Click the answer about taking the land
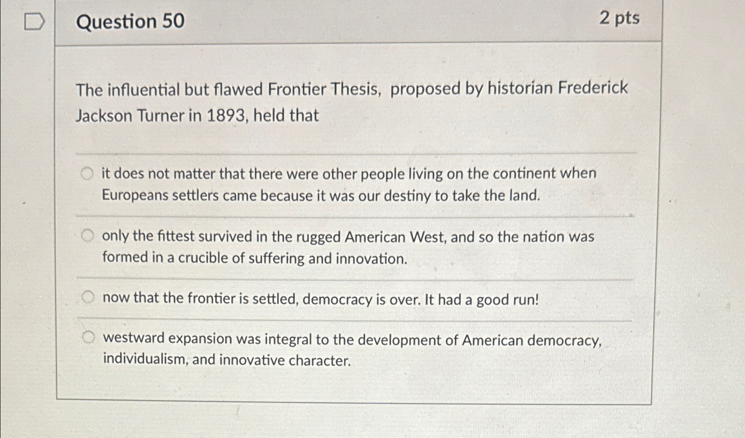745x438 pixels. coord(348,184)
